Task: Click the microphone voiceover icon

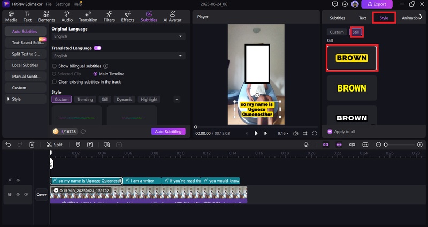Action: click(306, 145)
